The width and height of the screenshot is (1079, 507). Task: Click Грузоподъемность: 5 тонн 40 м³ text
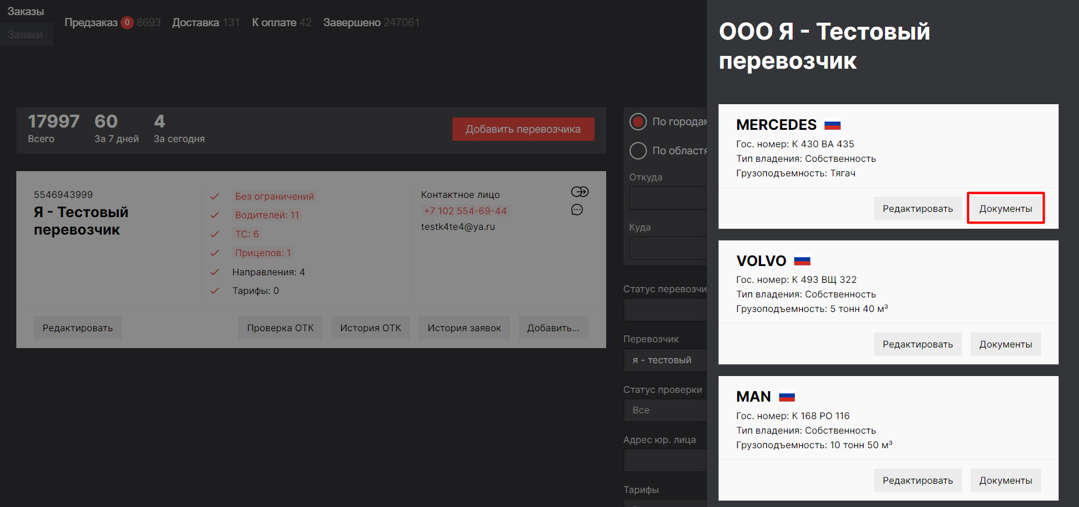pyautogui.click(x=812, y=309)
